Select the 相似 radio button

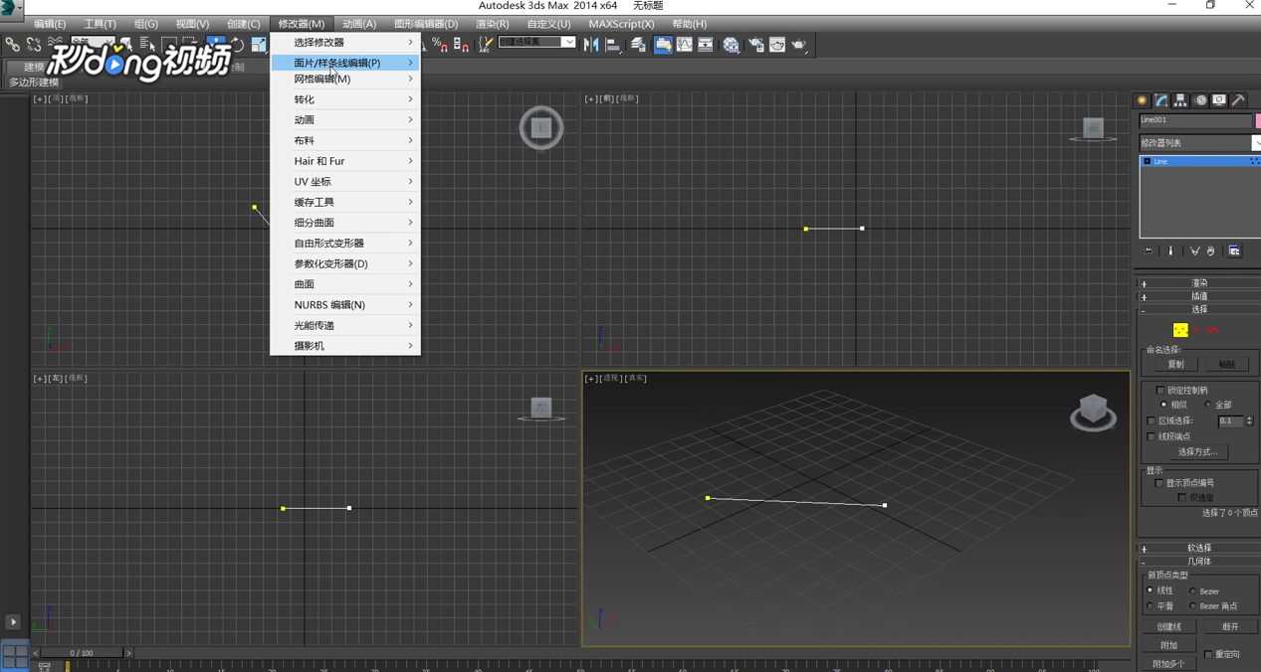(x=1163, y=405)
